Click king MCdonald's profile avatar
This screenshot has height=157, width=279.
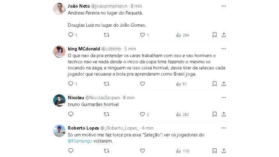click(59, 51)
